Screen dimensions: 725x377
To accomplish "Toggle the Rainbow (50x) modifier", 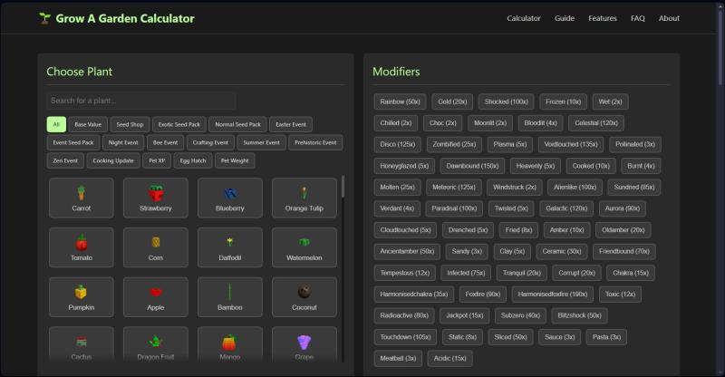I will 400,101.
